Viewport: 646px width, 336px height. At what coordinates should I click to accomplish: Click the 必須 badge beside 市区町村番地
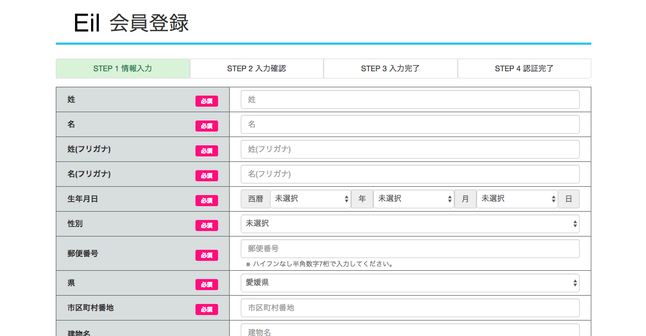click(x=207, y=309)
